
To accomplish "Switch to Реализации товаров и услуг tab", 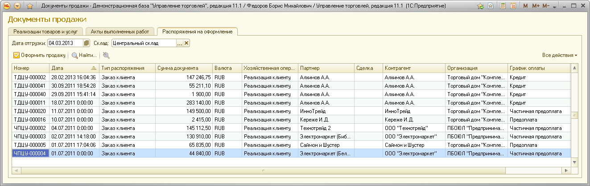I will [45, 32].
